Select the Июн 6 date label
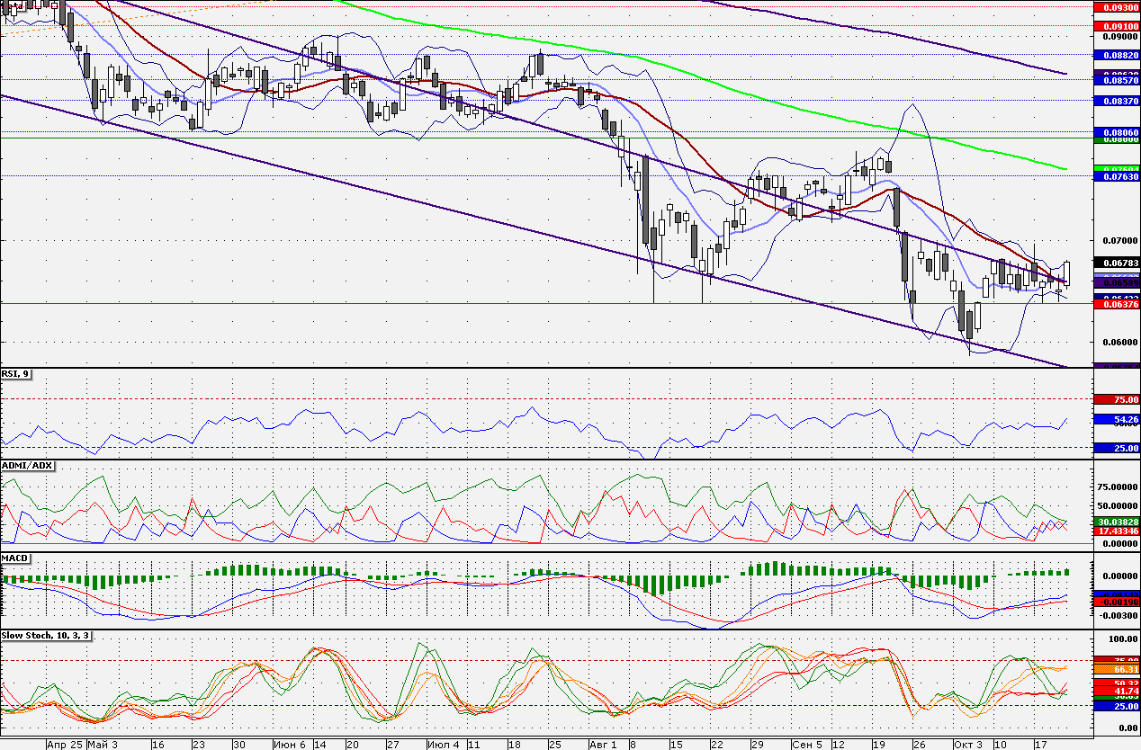This screenshot has width=1141, height=750. [x=288, y=745]
